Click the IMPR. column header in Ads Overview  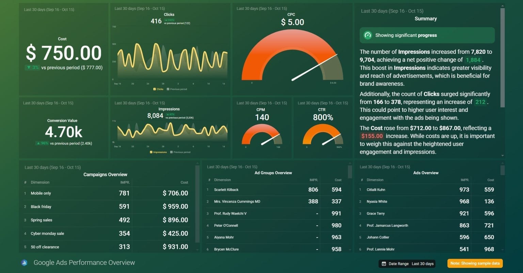(464, 180)
